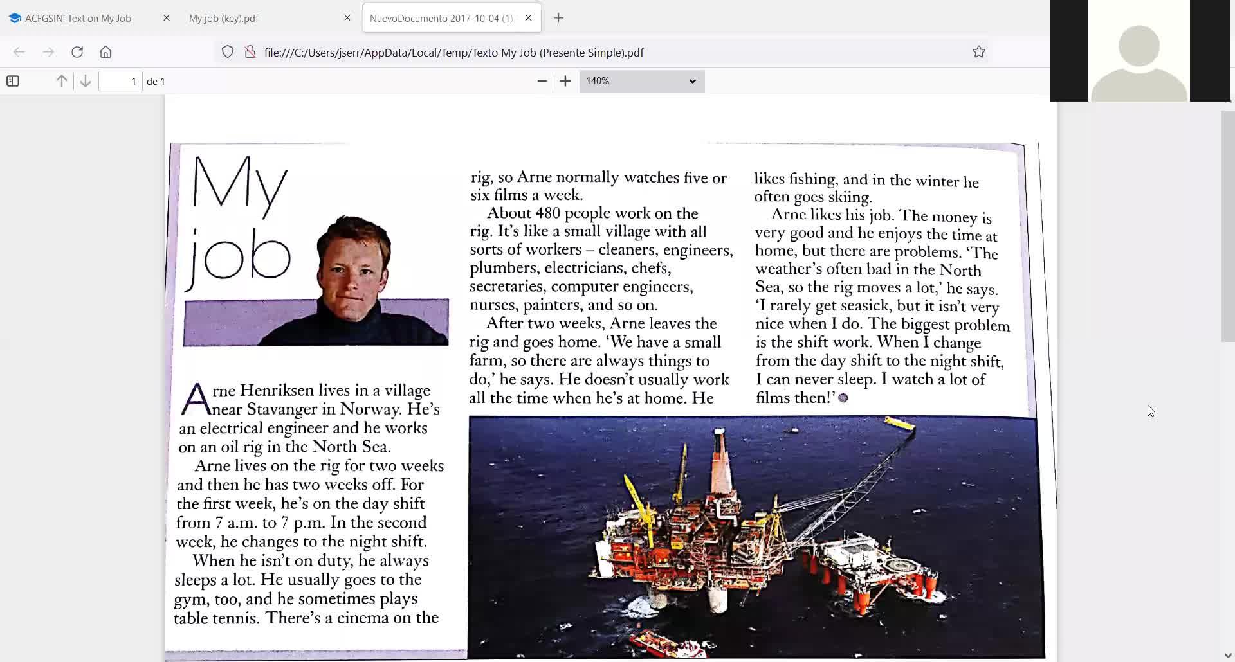Open the Firefox home page

(x=106, y=52)
